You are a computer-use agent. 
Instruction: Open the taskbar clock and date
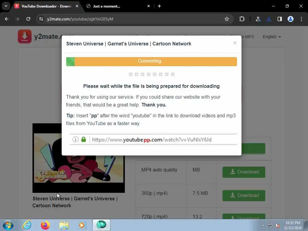tap(293, 225)
